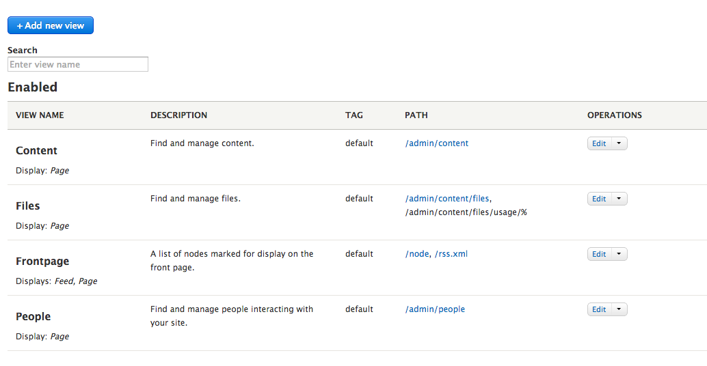Click the Tag column header
Image resolution: width=707 pixels, height=366 pixels.
tap(354, 115)
